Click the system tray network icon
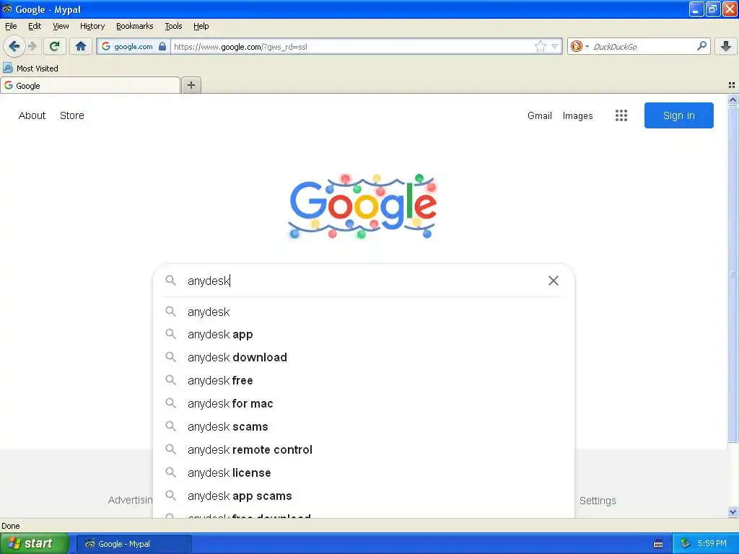 [685, 544]
